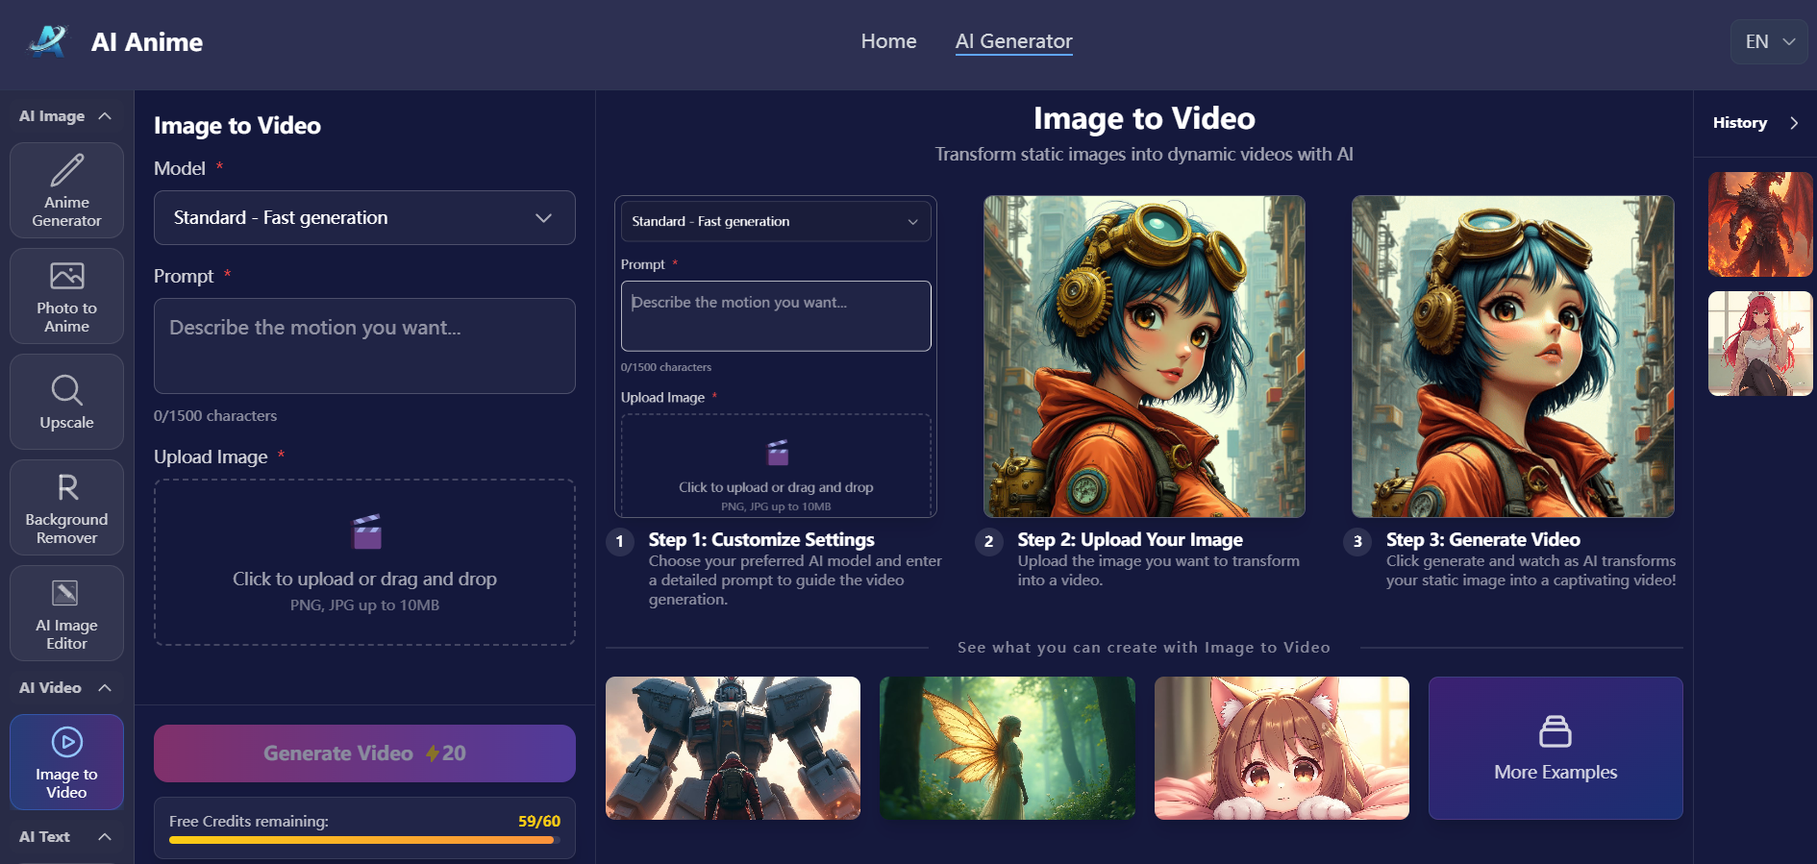The image size is (1817, 864).
Task: Launch the AI Image Editor
Action: pos(66,613)
